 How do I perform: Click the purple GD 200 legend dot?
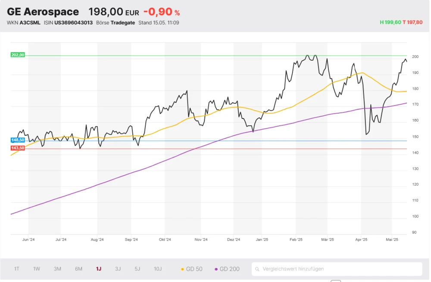tap(216, 270)
